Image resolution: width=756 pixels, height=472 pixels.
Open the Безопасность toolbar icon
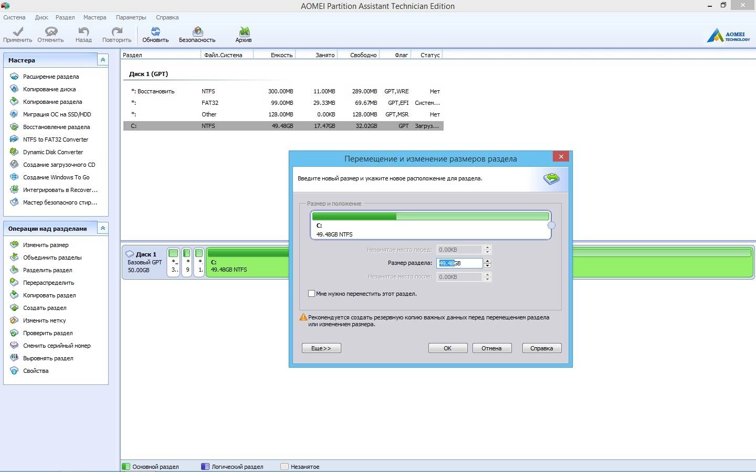tap(197, 35)
